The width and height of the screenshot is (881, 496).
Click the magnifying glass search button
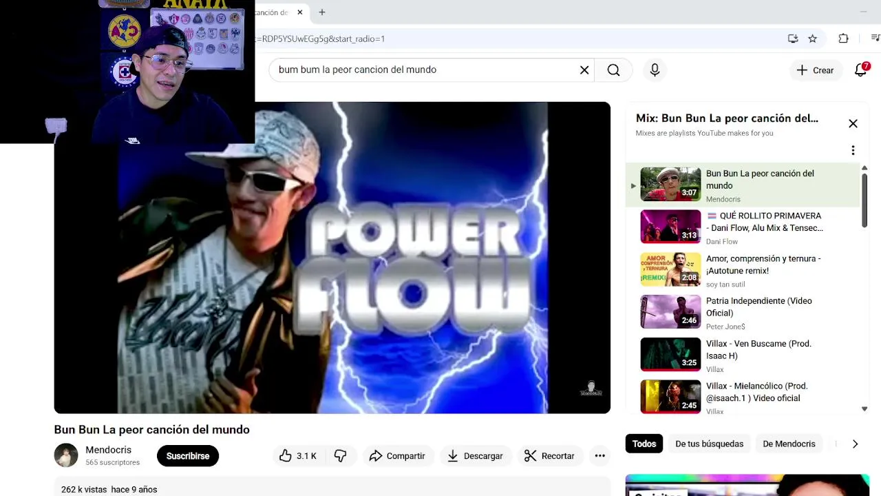(x=613, y=70)
